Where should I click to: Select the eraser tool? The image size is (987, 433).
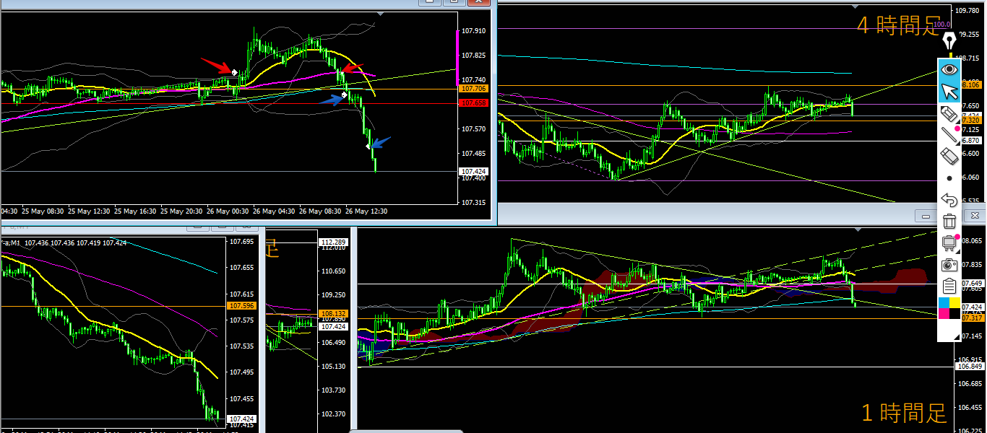pos(949,156)
